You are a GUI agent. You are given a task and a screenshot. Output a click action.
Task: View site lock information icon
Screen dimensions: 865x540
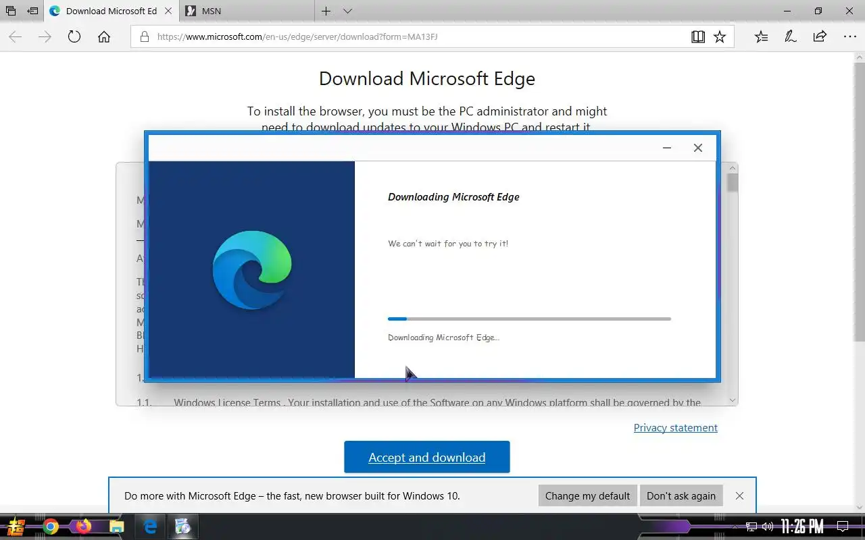(x=144, y=37)
